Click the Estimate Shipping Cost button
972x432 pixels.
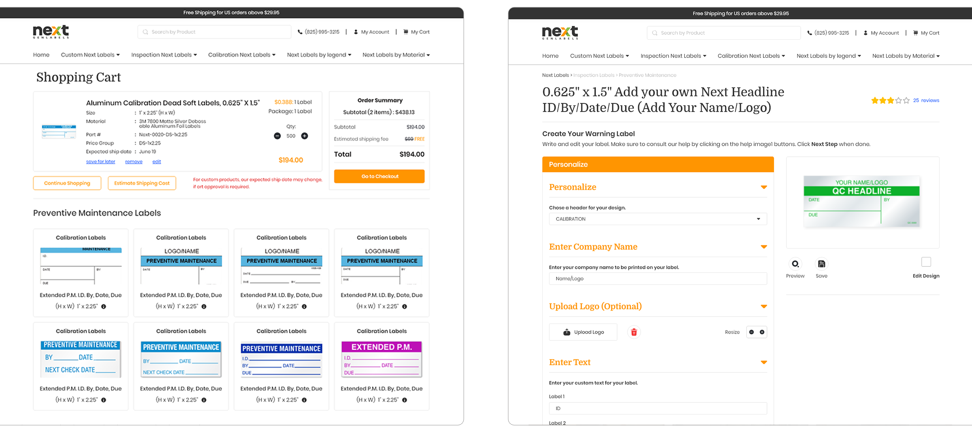click(x=142, y=183)
